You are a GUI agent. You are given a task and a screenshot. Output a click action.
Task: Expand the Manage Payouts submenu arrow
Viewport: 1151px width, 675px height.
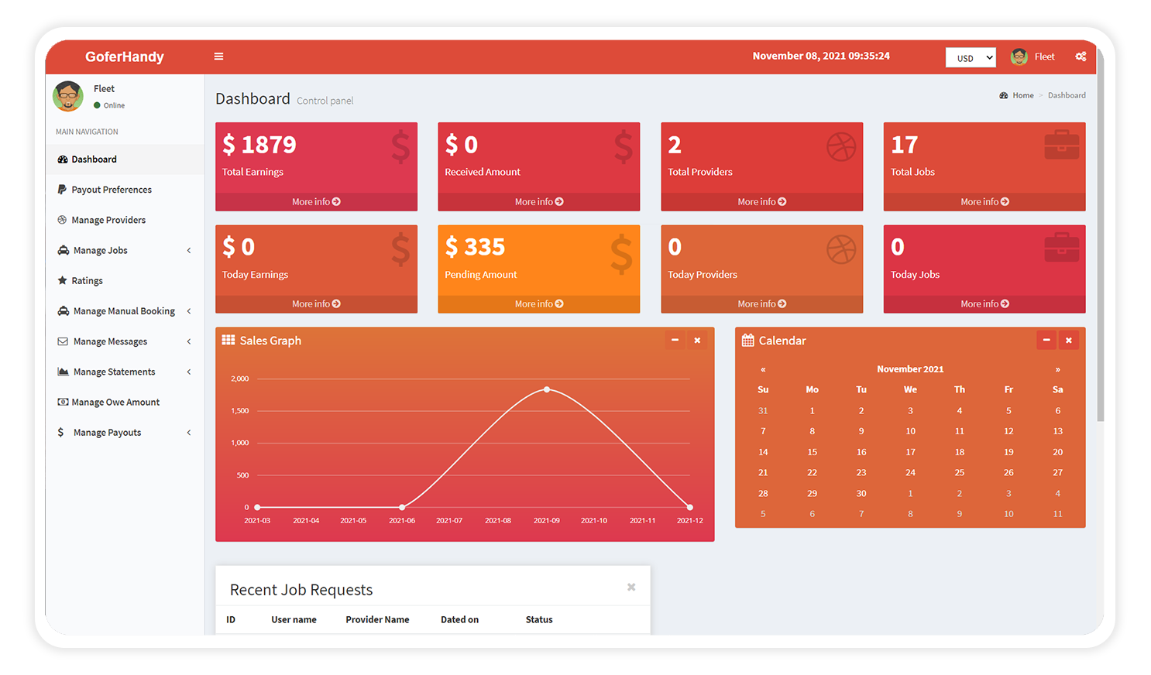[x=189, y=433]
